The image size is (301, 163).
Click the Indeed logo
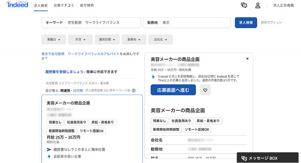17,4
